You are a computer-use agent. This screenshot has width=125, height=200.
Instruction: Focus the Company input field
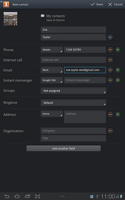(x=73, y=131)
